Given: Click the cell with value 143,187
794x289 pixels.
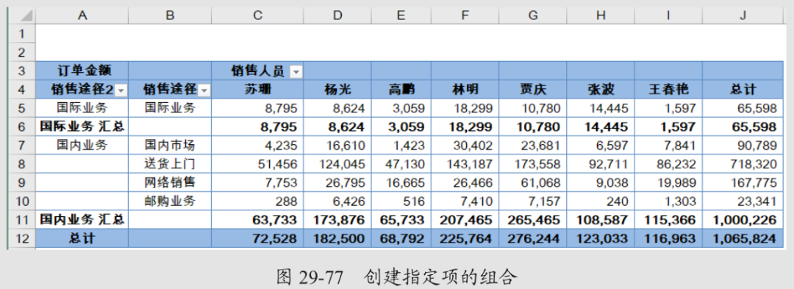Looking at the screenshot, I should point(465,164).
